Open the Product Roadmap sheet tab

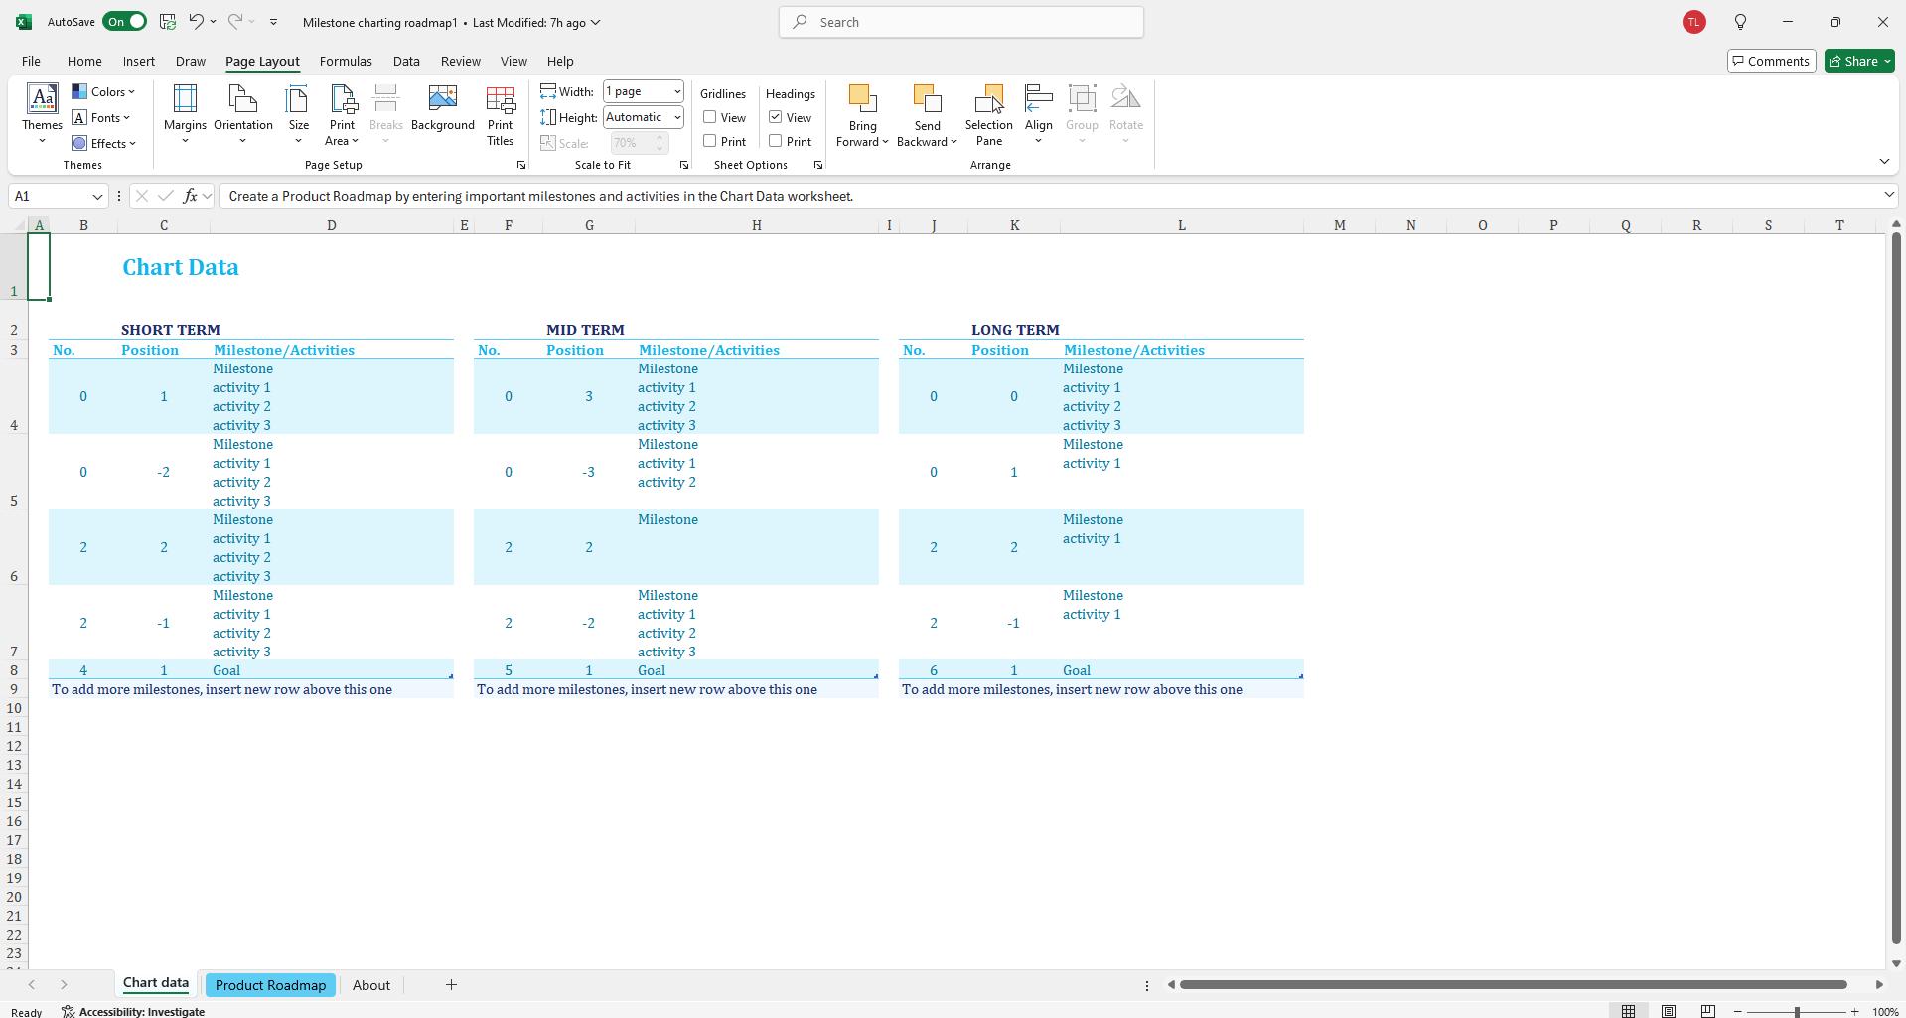click(x=270, y=984)
